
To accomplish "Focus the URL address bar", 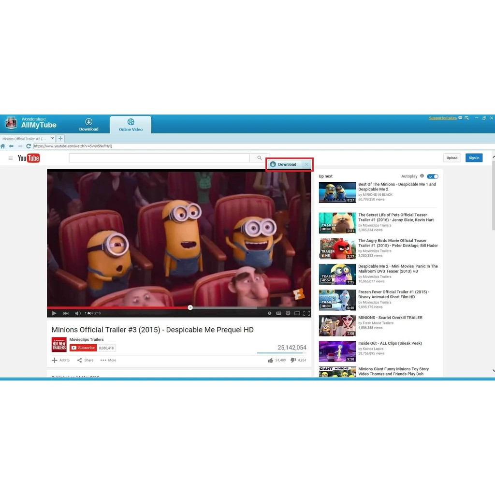I will coord(263,146).
